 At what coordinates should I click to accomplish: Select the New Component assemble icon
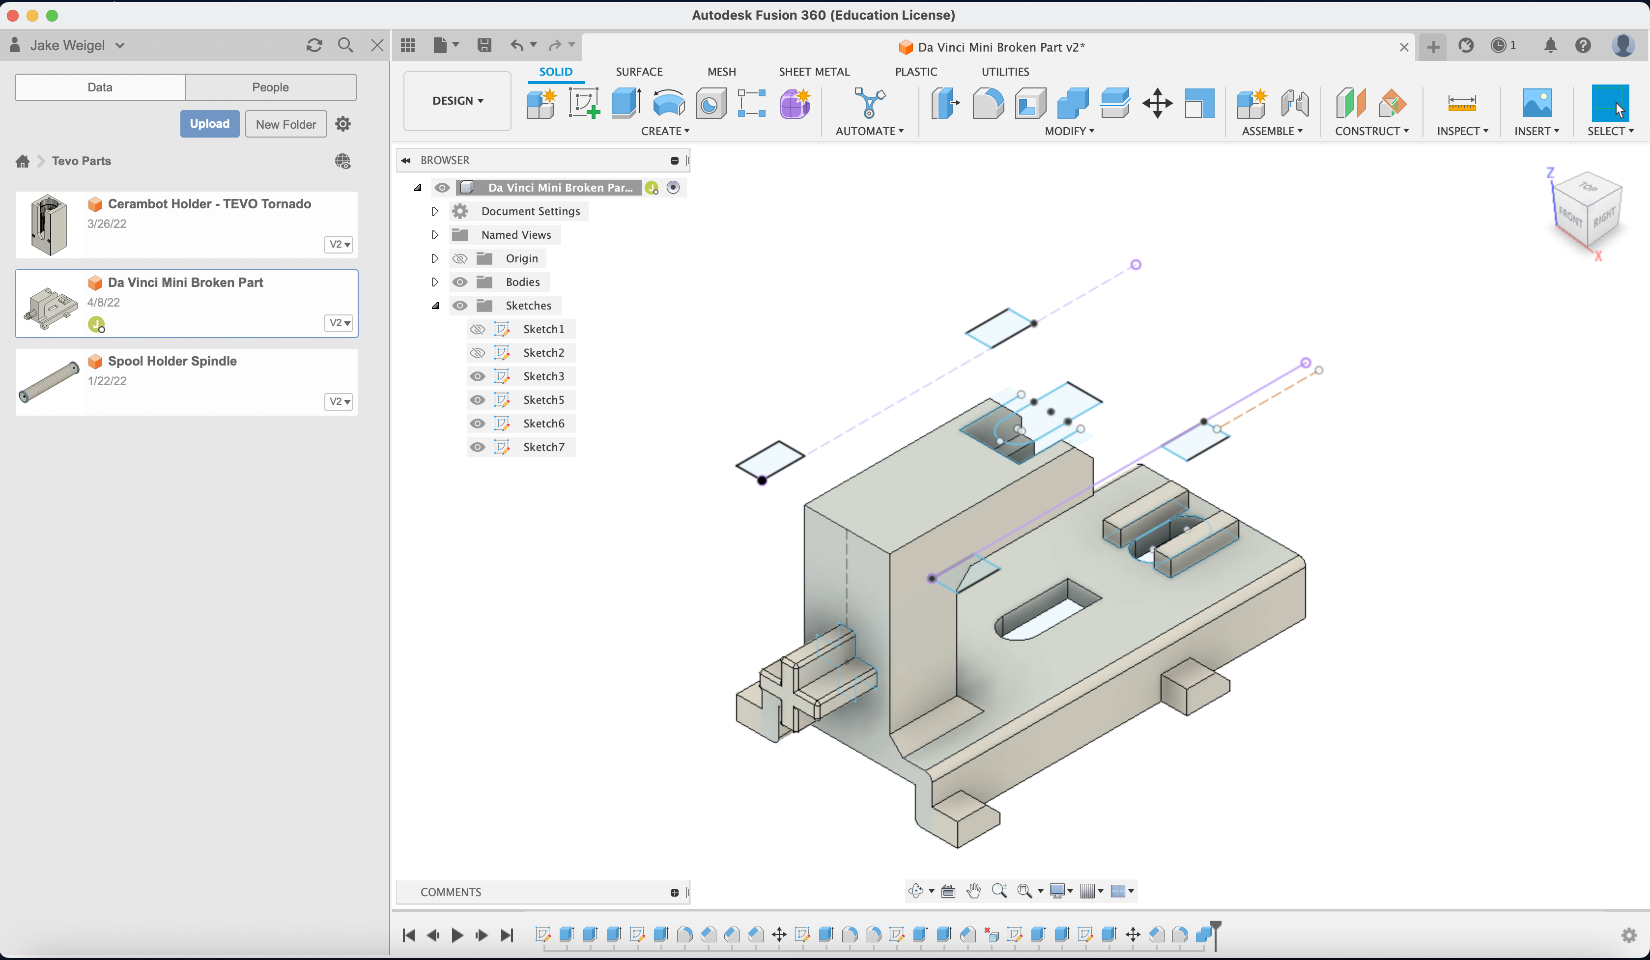1251,104
